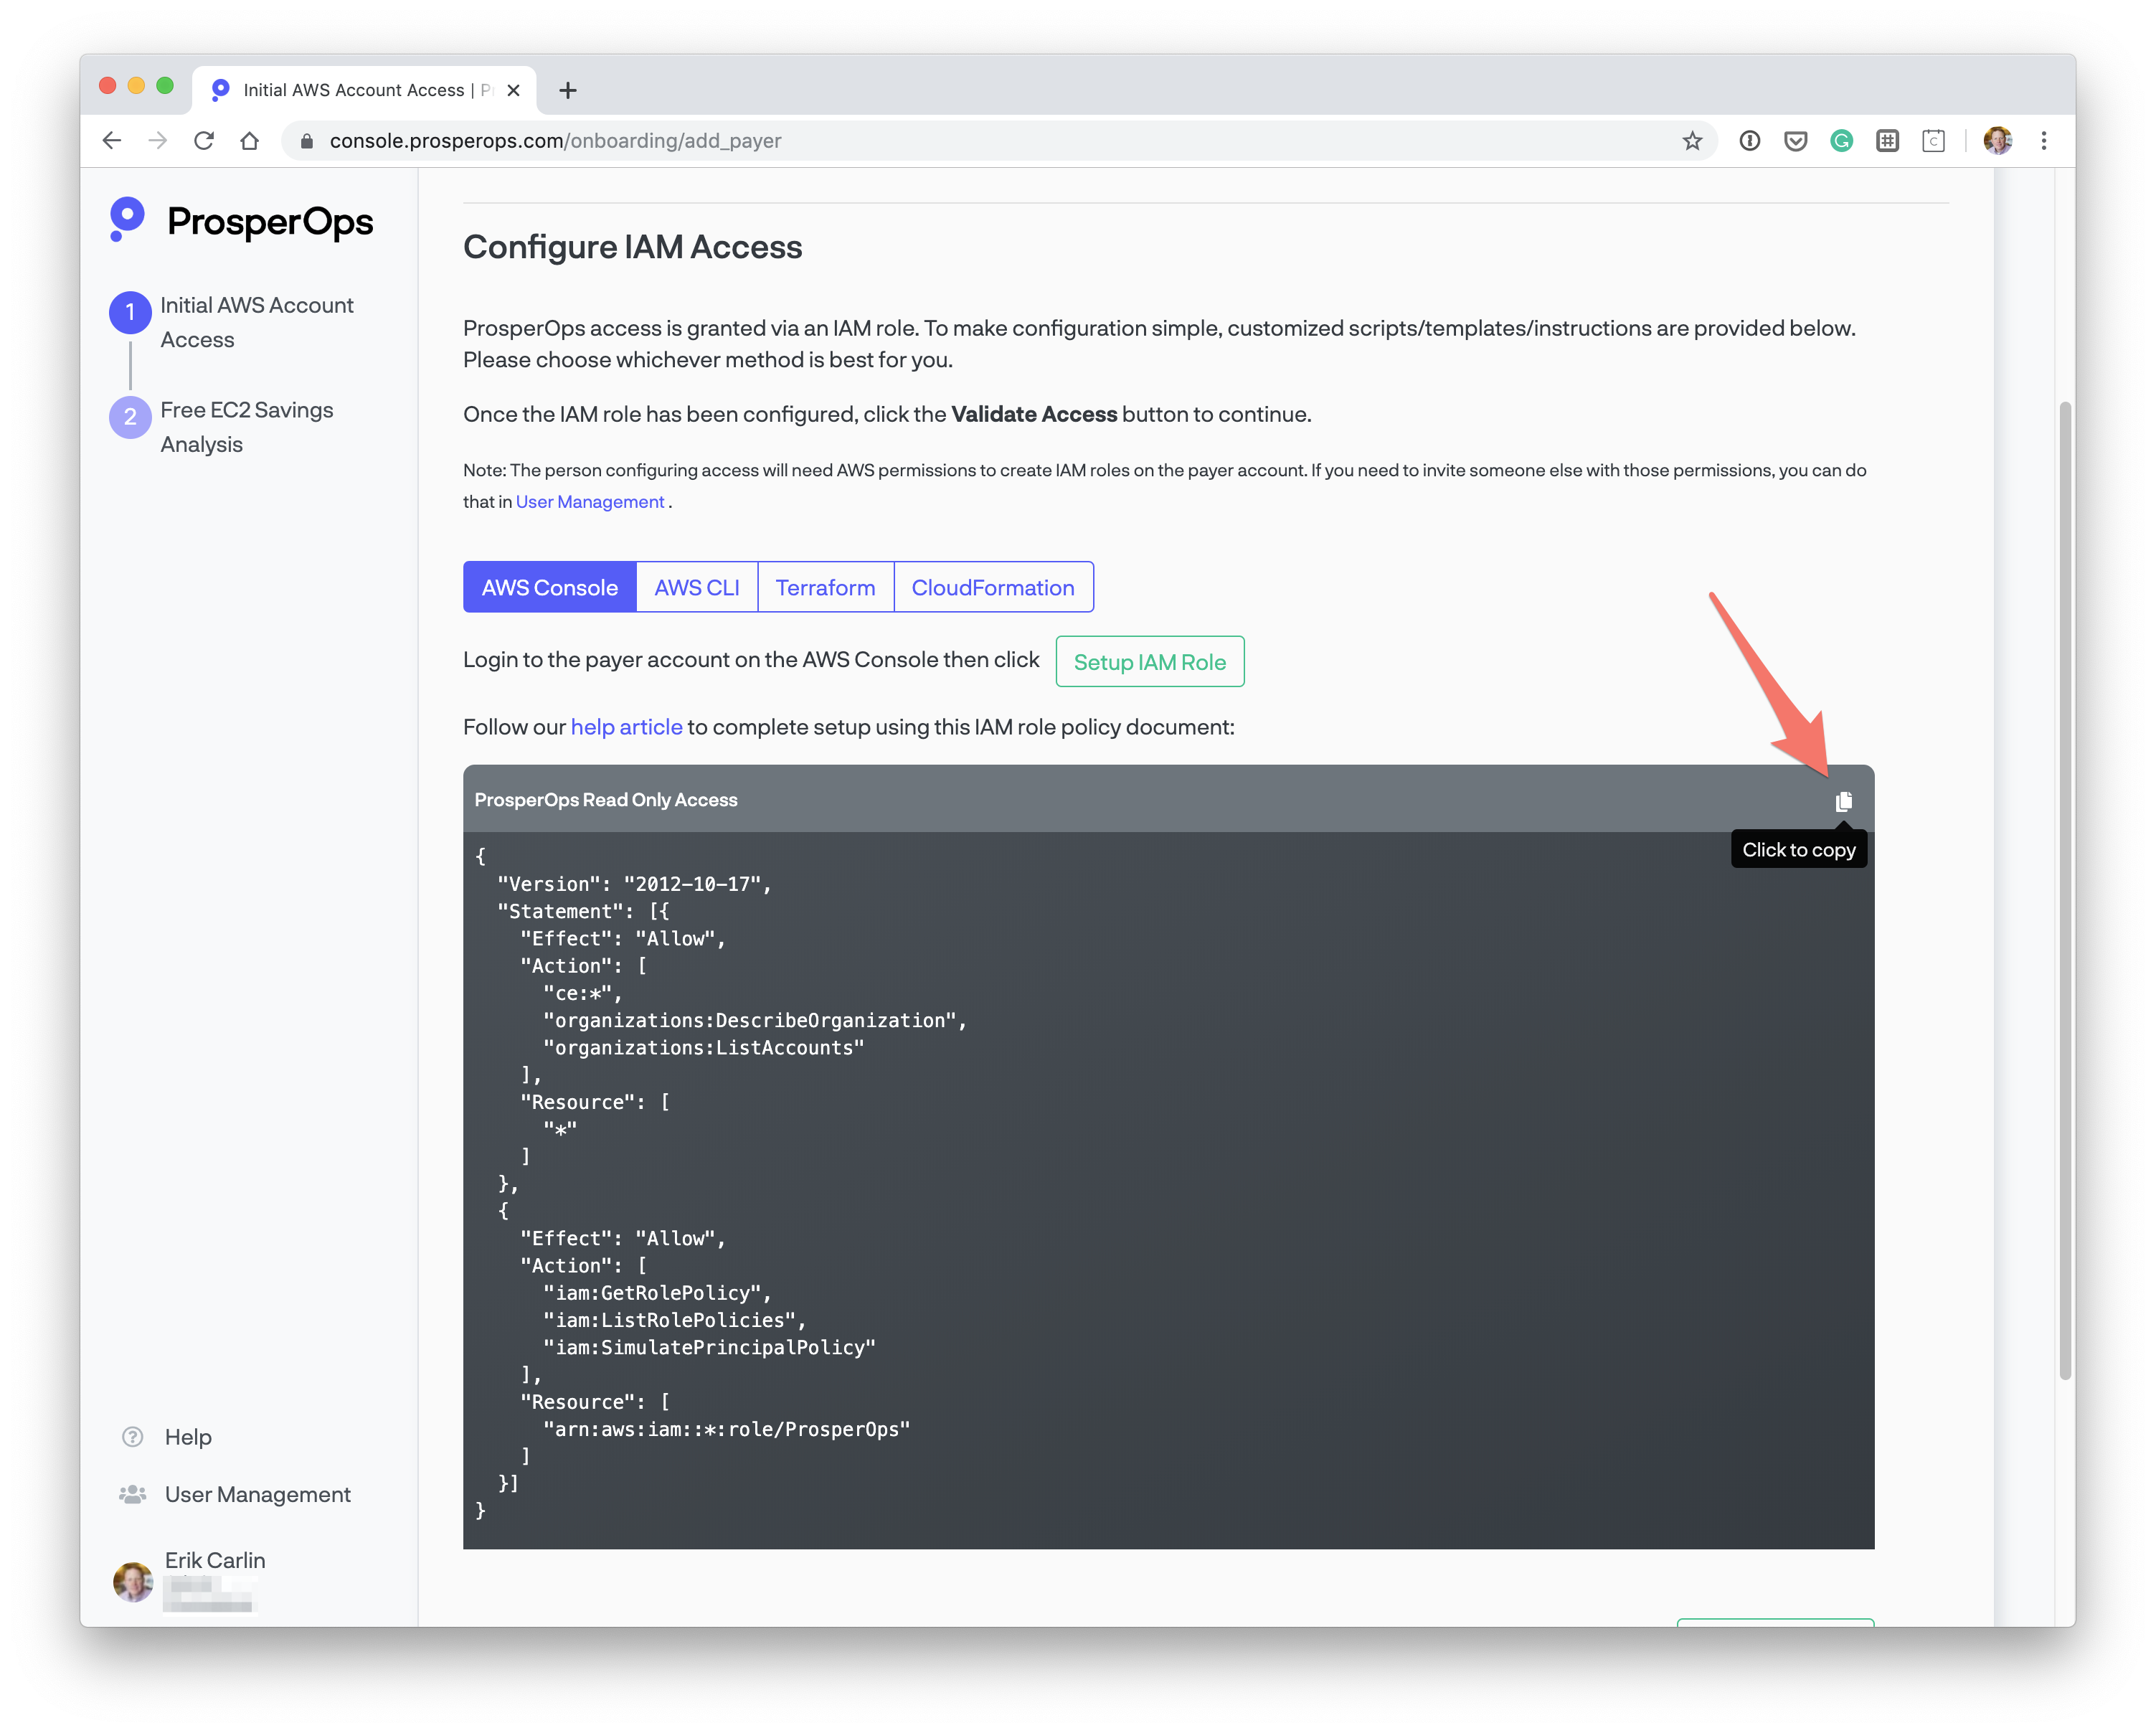Switch to the Terraform tab

click(826, 587)
